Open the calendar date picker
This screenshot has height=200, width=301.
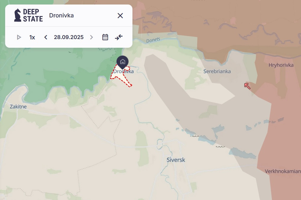coord(105,37)
